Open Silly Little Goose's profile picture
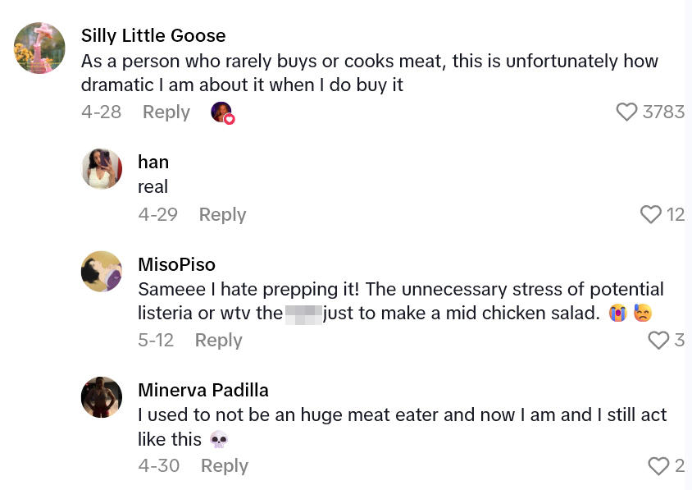This screenshot has width=692, height=490. pyautogui.click(x=39, y=48)
